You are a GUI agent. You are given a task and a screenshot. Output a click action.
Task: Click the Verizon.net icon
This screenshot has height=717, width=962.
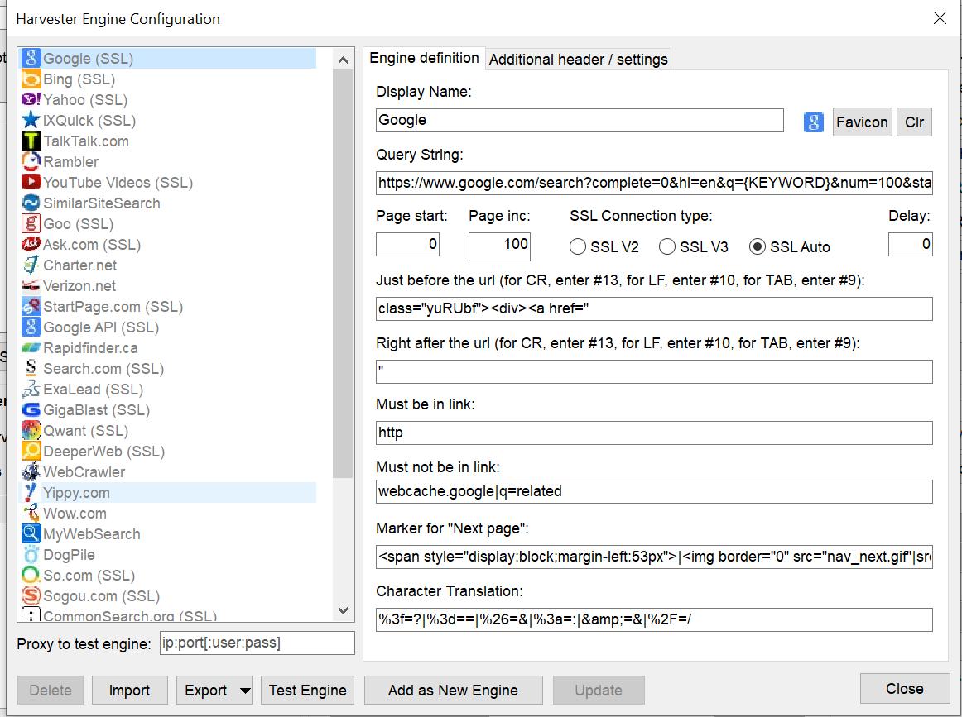pos(31,285)
